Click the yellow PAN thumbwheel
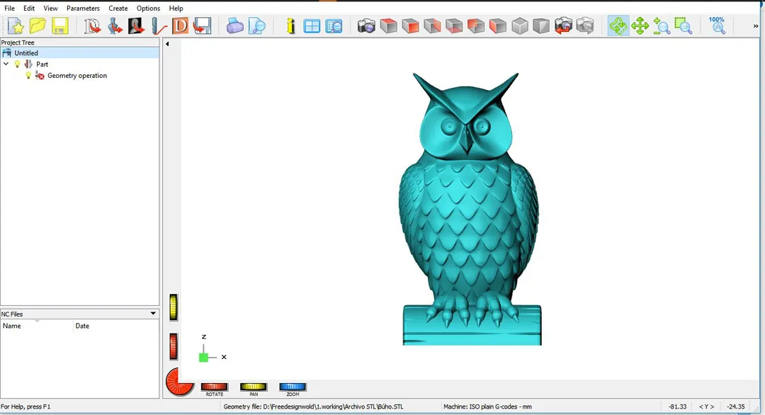765x415 pixels. click(253, 387)
